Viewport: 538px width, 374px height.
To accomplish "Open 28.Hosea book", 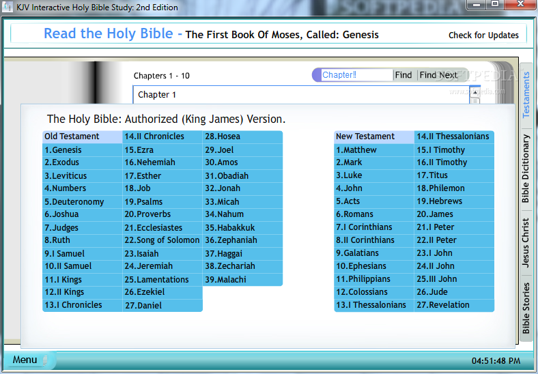I will click(242, 136).
